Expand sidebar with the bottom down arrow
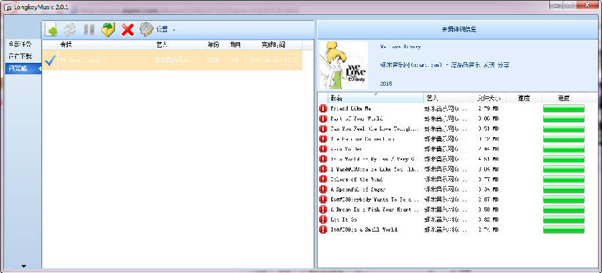This screenshot has width=602, height=273. pos(23,266)
